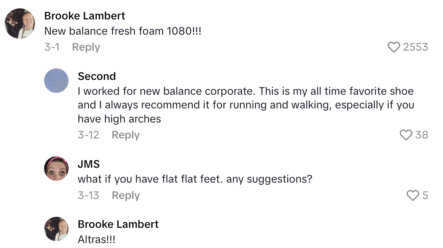Reply to Brooke Lambert's fresh foam comment
This screenshot has width=443, height=248.
[86, 47]
